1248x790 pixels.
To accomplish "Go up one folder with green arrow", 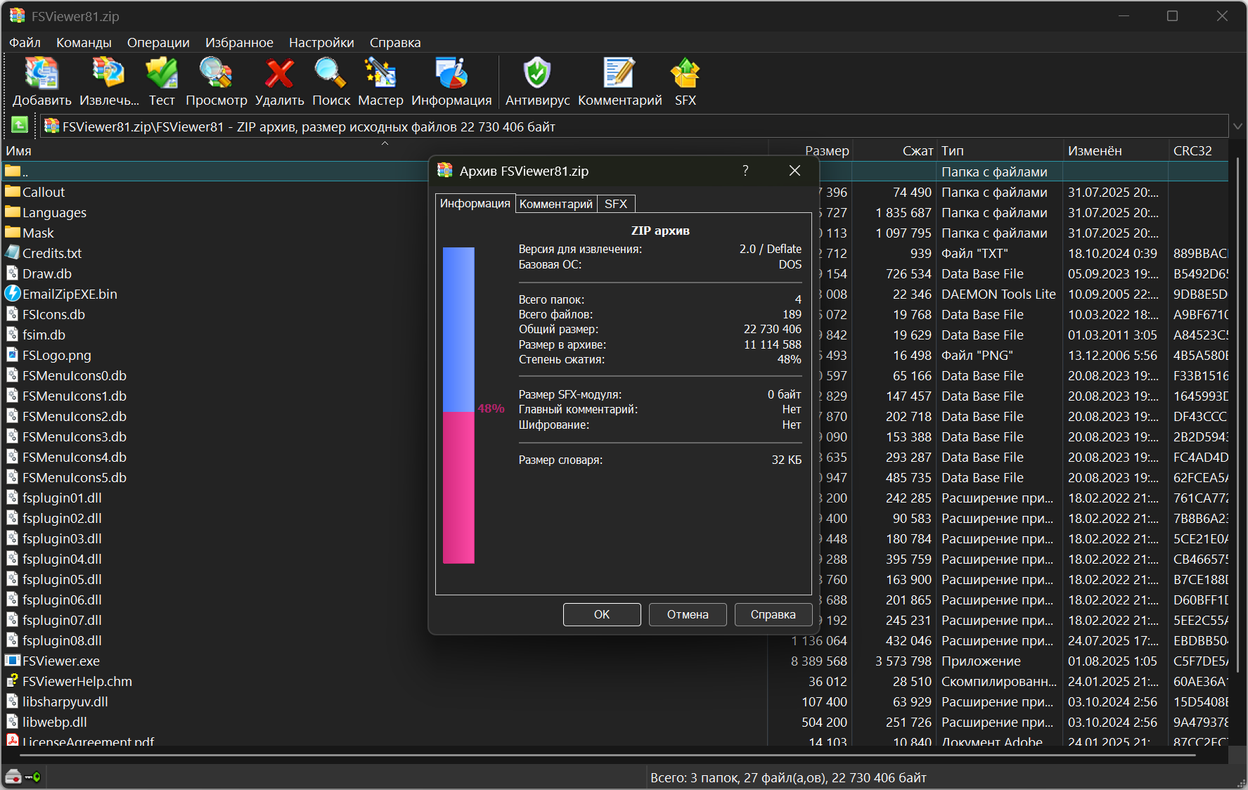I will pos(20,126).
